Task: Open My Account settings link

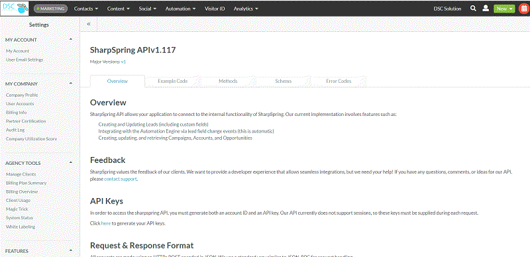Action: coord(18,51)
